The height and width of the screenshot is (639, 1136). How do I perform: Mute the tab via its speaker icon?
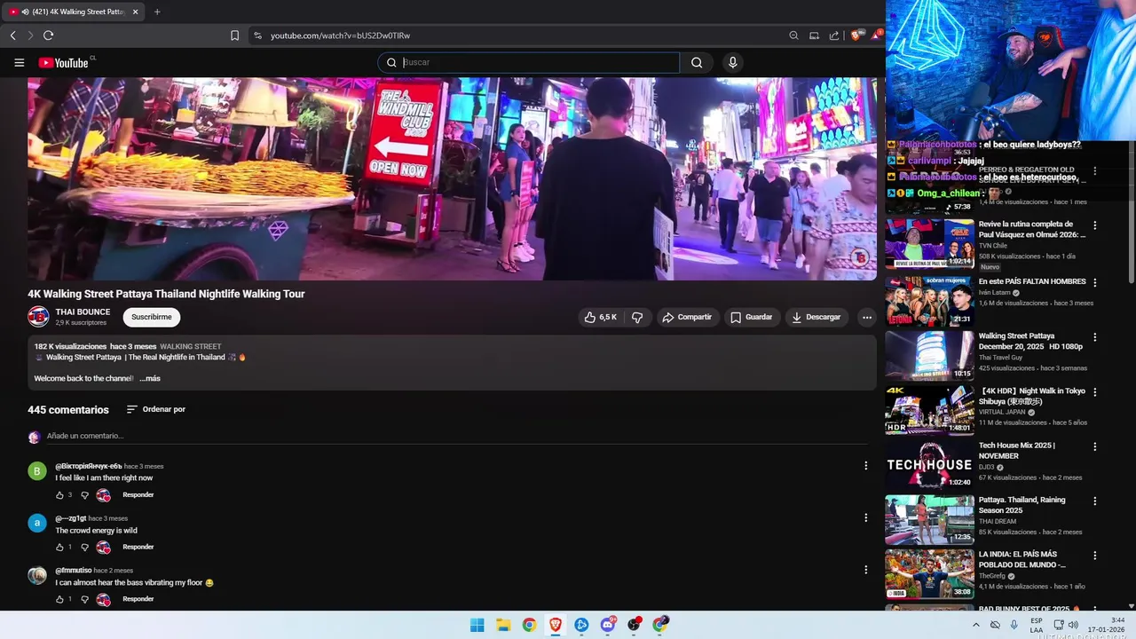point(24,12)
